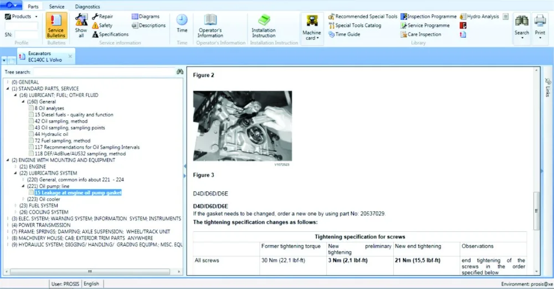Viewport: 554px width, 289px height.
Task: Open Safety information
Action: tap(102, 26)
